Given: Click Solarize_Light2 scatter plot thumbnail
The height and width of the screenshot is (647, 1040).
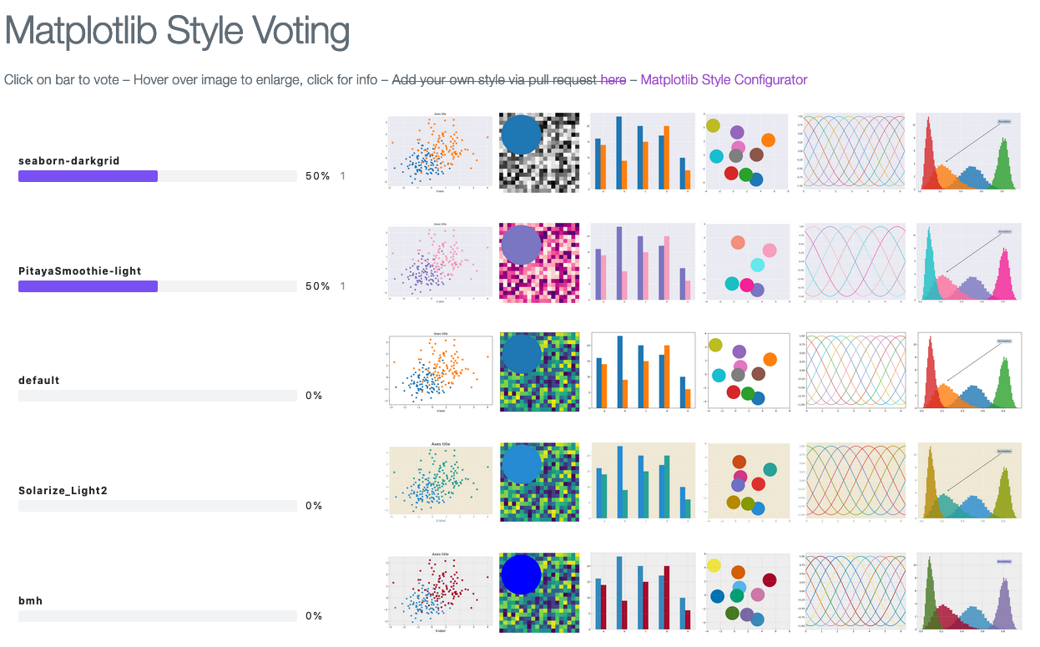Looking at the screenshot, I should pos(439,482).
